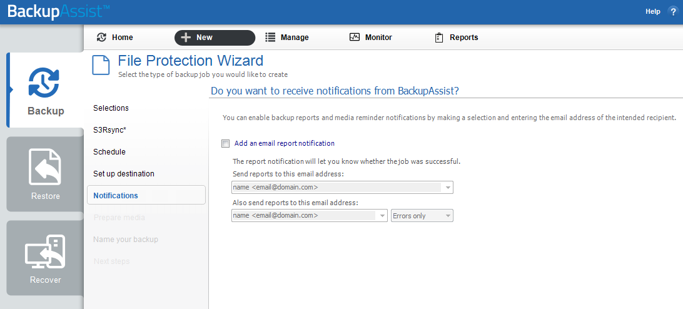Click the Manage list icon

(x=270, y=38)
